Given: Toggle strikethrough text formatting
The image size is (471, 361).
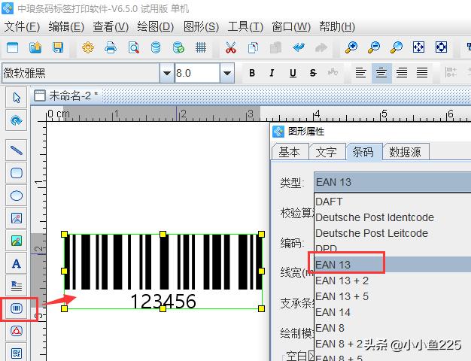Looking at the screenshot, I should click(x=313, y=73).
